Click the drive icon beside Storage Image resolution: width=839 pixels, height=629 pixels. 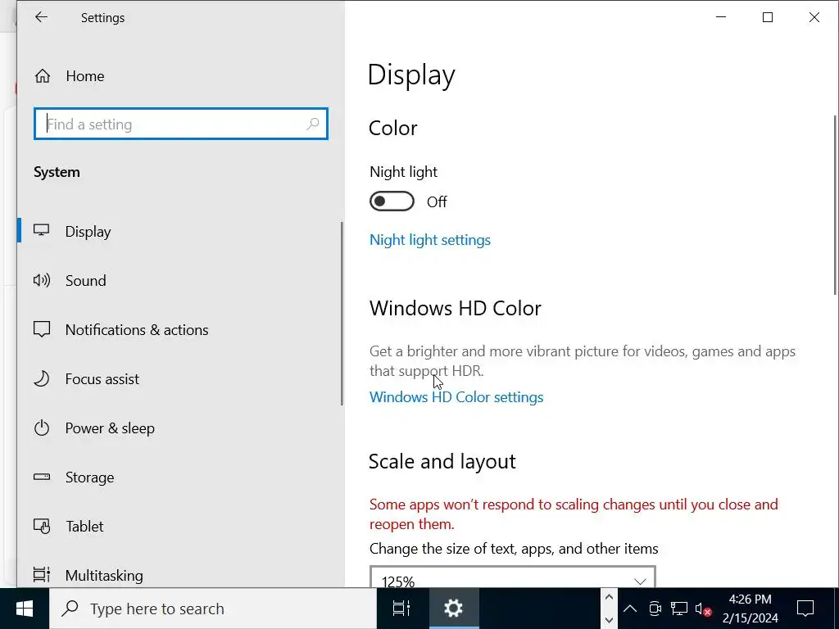coord(42,477)
